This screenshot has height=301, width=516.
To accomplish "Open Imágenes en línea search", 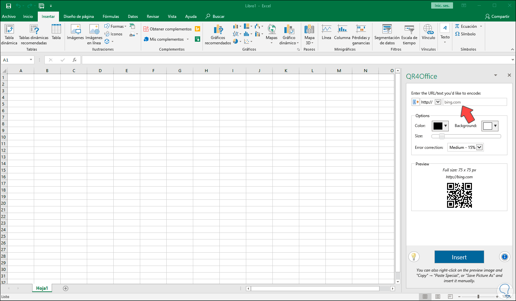I will 94,34.
